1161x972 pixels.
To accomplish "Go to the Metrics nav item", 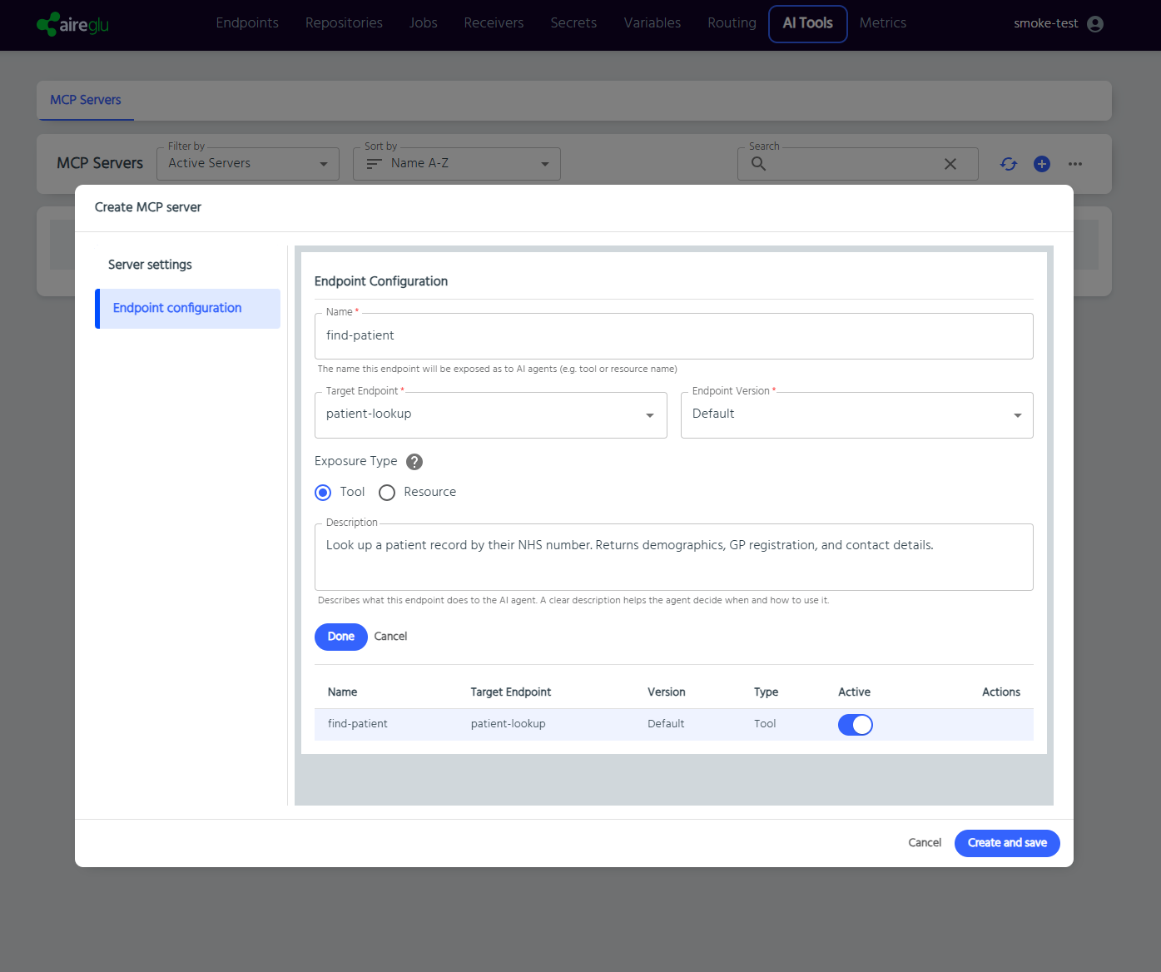I will pyautogui.click(x=882, y=23).
